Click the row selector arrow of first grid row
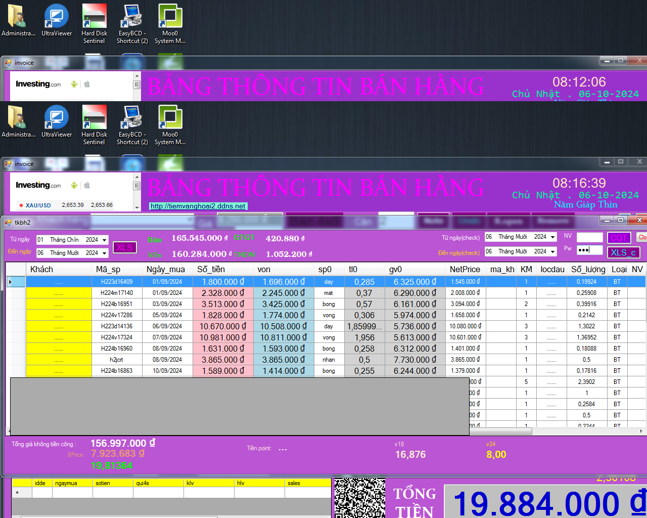The width and height of the screenshot is (647, 518). [10, 282]
